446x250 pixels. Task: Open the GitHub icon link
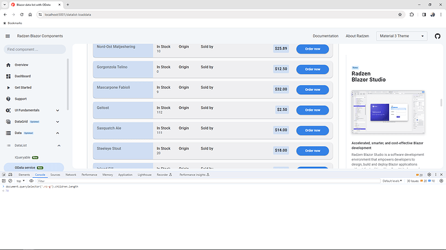[x=438, y=36]
